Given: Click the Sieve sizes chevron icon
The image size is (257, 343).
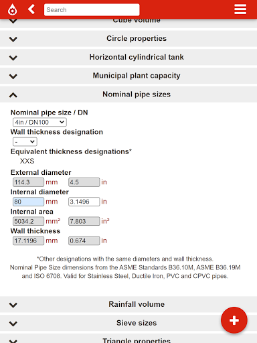Looking at the screenshot, I should [x=13, y=324].
